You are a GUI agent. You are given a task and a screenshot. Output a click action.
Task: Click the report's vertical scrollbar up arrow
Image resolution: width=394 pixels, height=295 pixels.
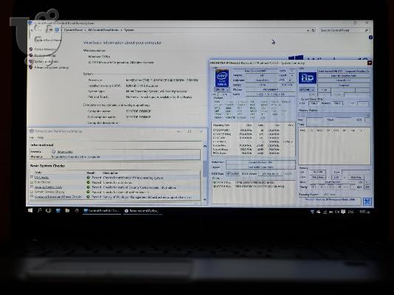(x=205, y=146)
